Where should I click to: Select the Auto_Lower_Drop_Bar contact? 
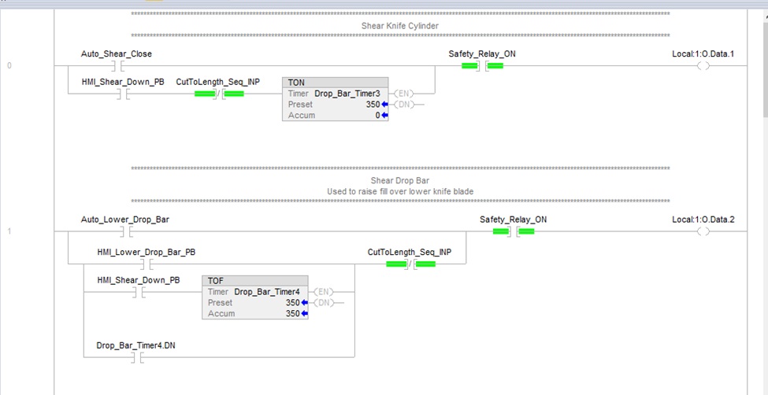124,231
